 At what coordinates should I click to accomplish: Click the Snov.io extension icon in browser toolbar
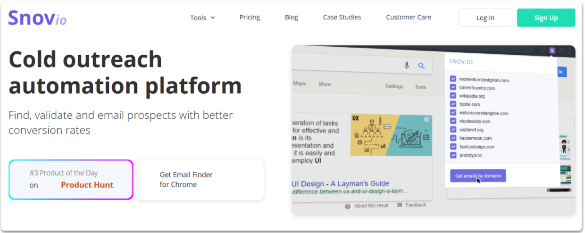(x=552, y=50)
